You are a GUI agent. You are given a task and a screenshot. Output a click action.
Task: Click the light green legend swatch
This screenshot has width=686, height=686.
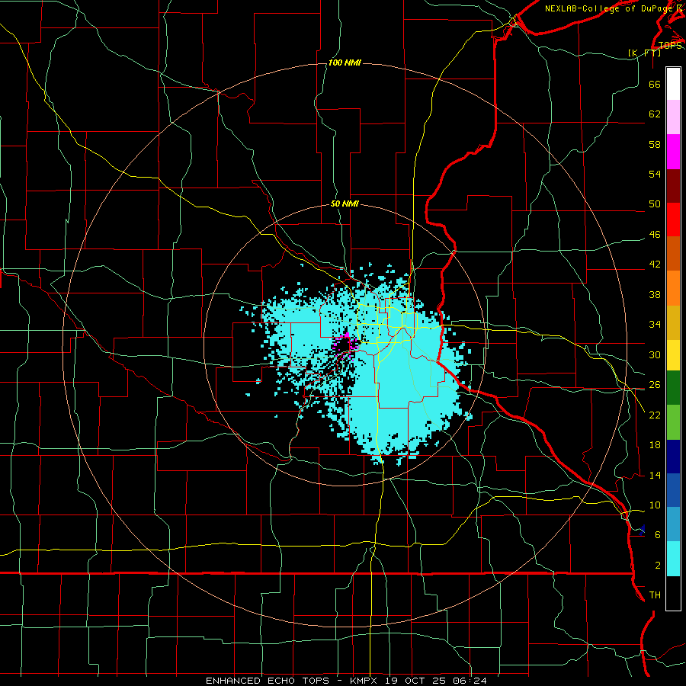point(673,422)
